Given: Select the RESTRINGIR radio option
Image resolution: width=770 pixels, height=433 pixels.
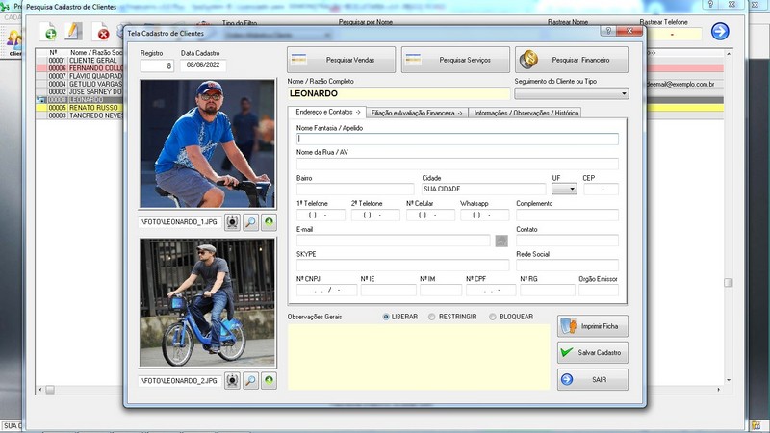Looking at the screenshot, I should tap(432, 317).
